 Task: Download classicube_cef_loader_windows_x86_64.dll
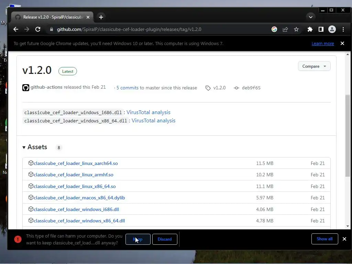click(79, 221)
